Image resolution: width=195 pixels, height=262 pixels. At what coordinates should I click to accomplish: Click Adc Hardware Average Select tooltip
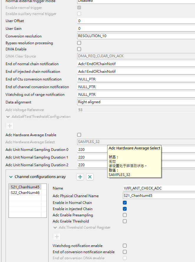coord(134,161)
